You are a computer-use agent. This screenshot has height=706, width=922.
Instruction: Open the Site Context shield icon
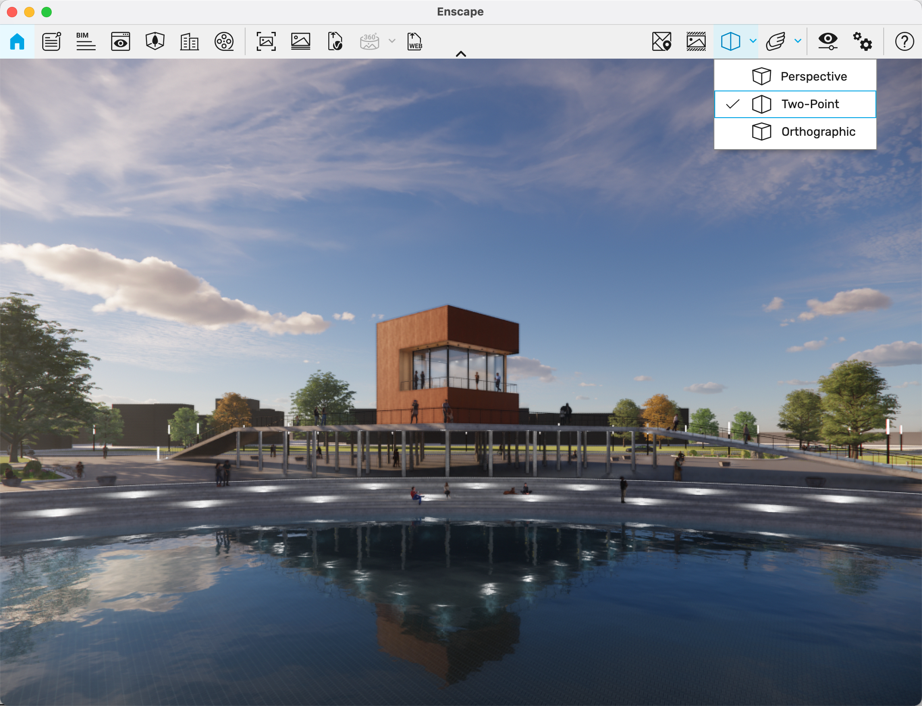tap(155, 42)
